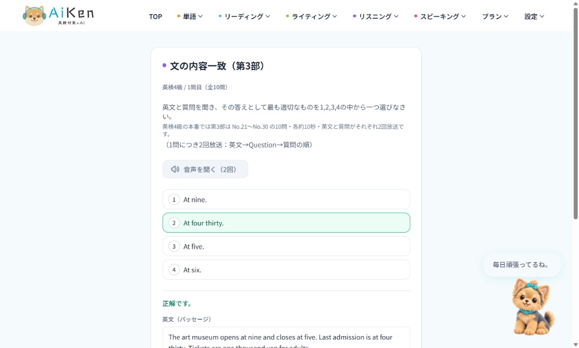Expand the プラン dropdown

[495, 16]
